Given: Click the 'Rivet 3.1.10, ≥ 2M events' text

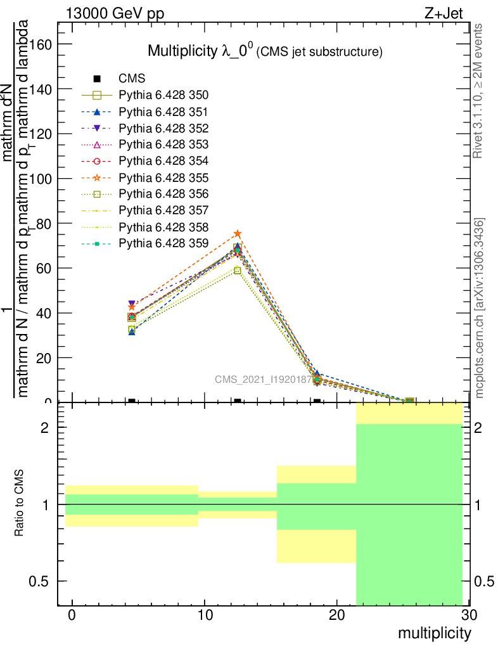Looking at the screenshot, I should click(477, 91).
